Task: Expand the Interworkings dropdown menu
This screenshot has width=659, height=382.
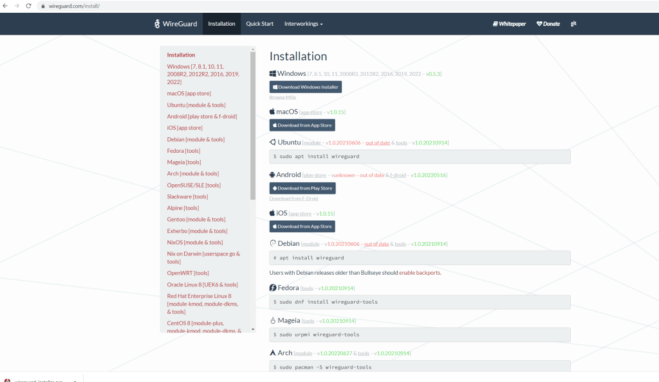Action: (x=304, y=24)
